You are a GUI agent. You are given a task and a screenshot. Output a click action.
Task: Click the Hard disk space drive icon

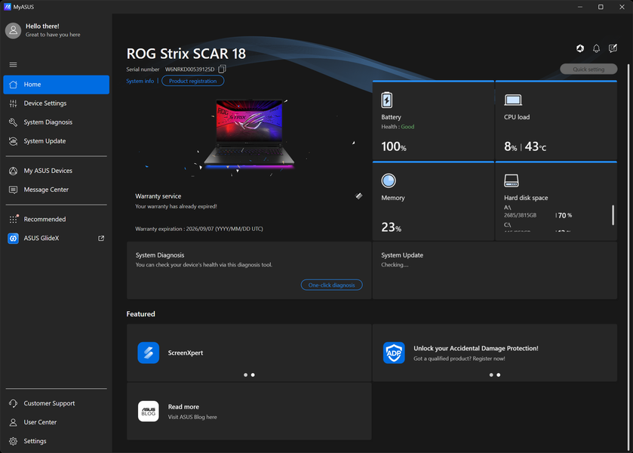click(512, 180)
